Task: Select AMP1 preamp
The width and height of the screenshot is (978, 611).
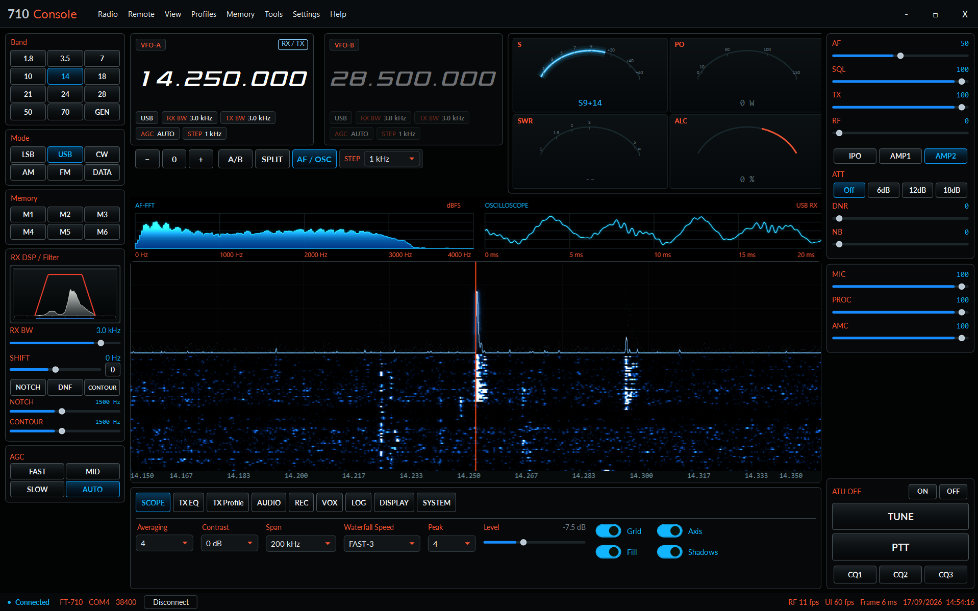Action: tap(900, 156)
